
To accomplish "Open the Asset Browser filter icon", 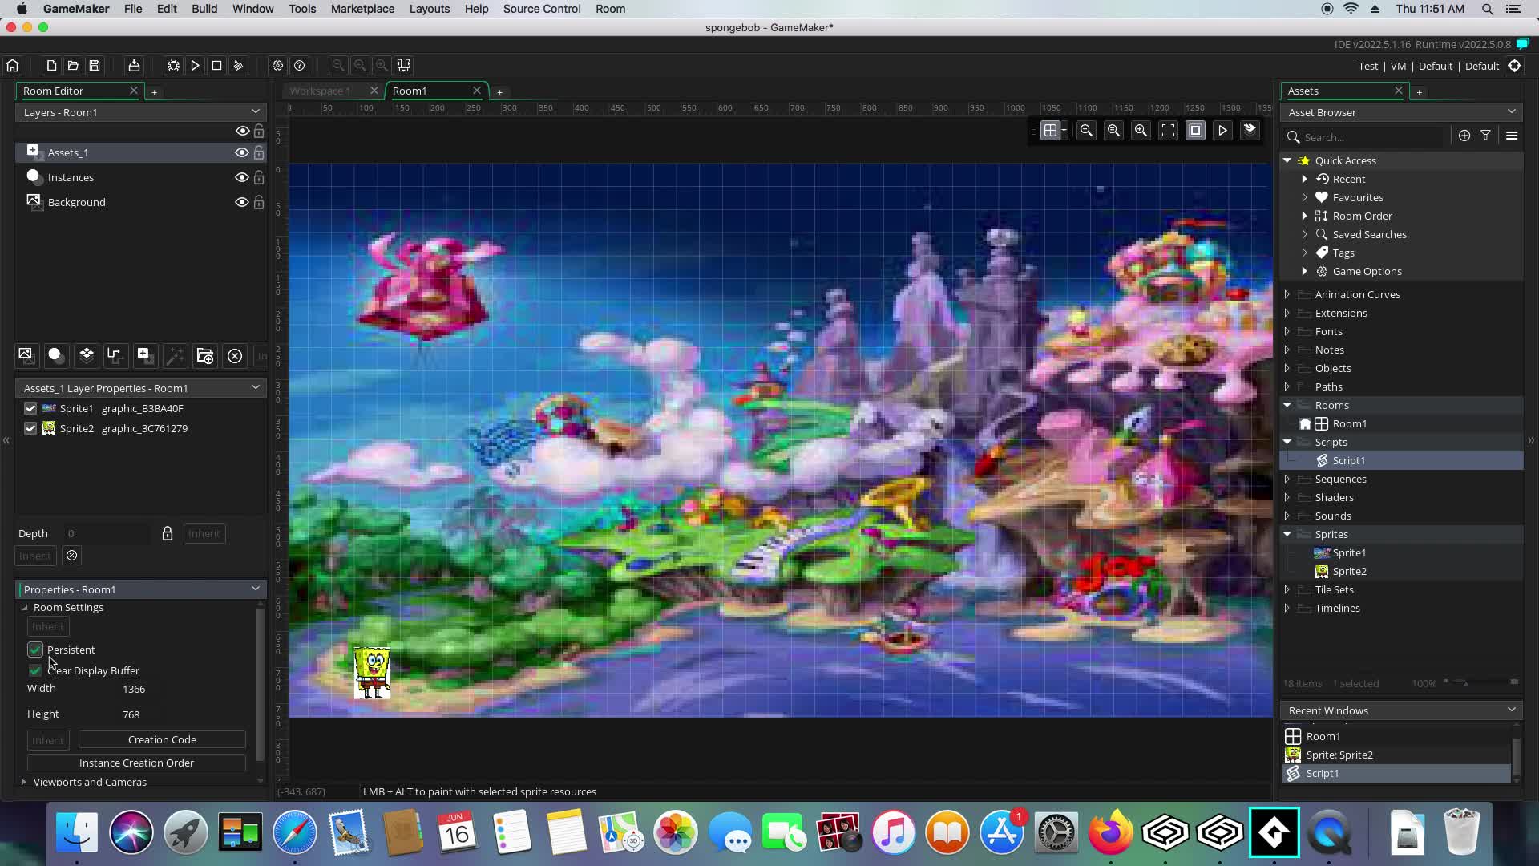I will pyautogui.click(x=1486, y=136).
